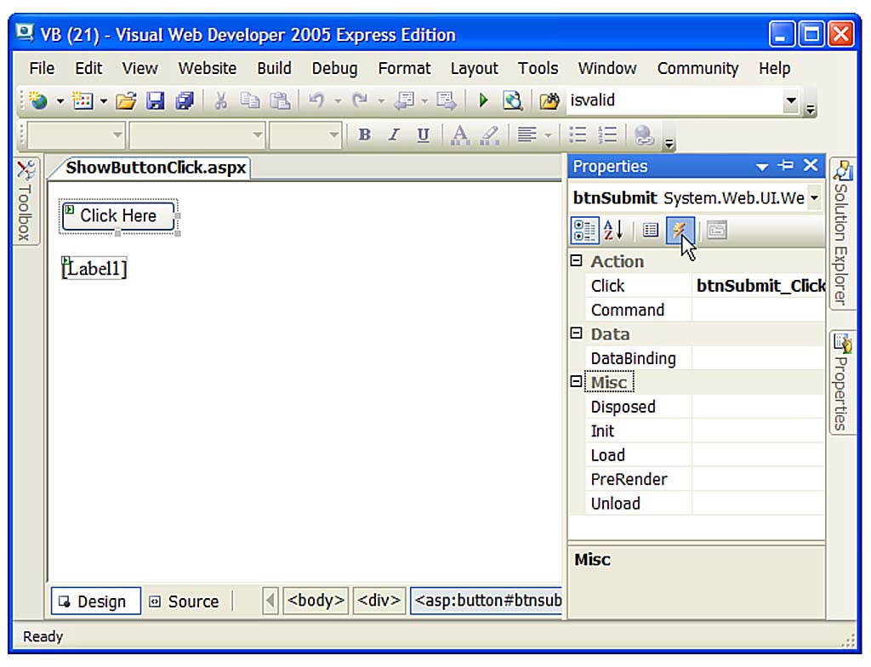Click the green Start Debugging arrow

[483, 100]
